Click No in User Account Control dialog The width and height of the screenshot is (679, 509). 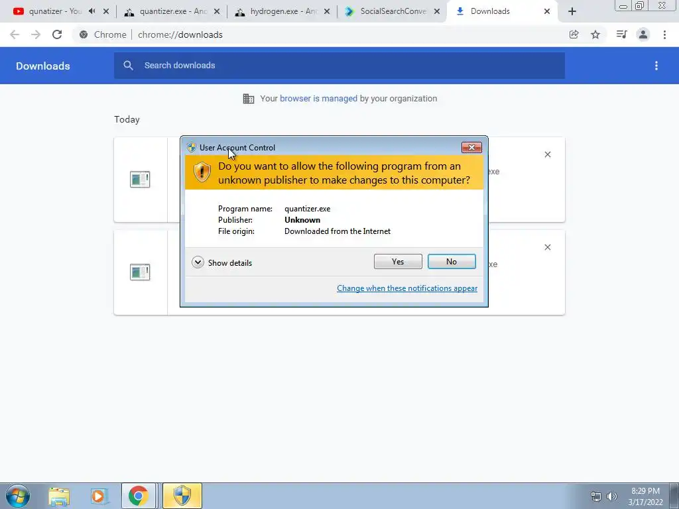[x=451, y=261]
